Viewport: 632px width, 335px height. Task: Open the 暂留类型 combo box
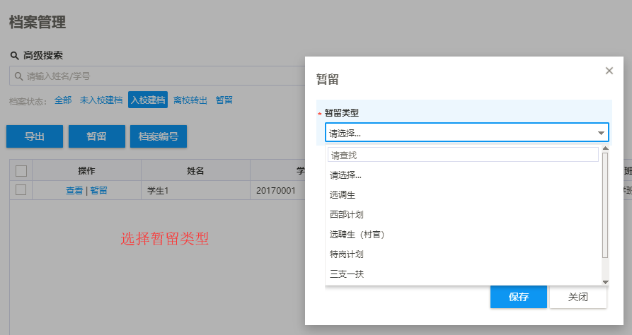pos(466,132)
